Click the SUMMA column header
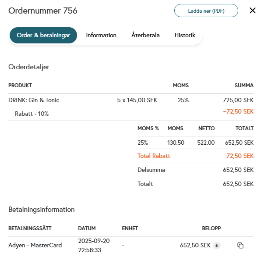Viewport: 275px width, 264px height. point(244,86)
